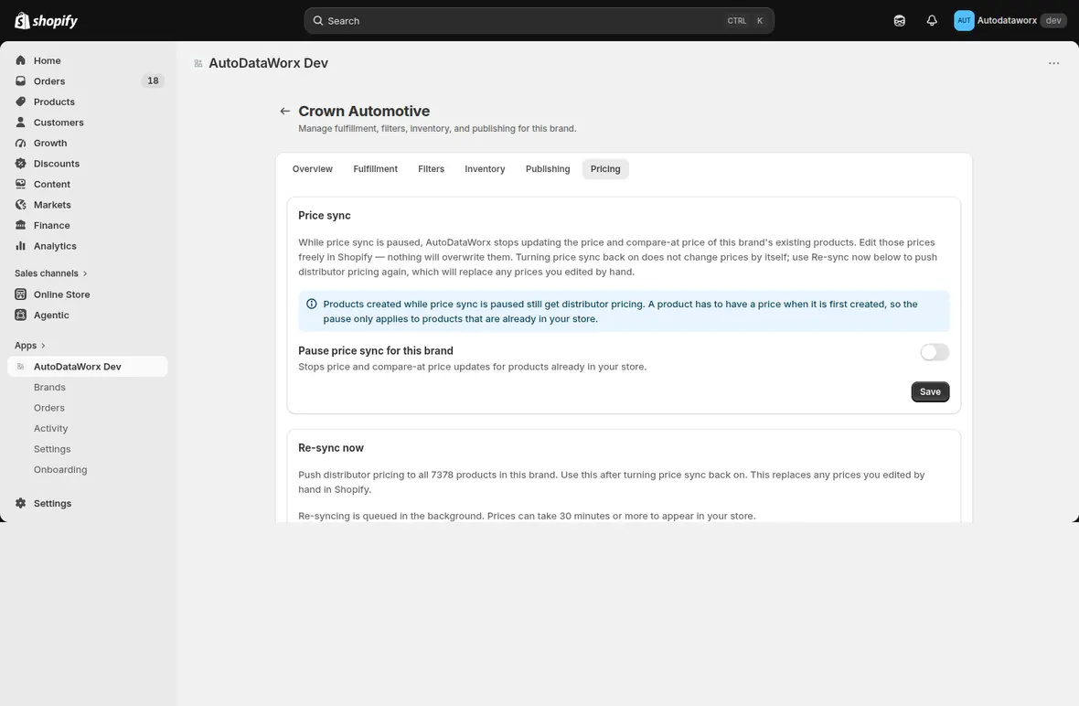Image resolution: width=1079 pixels, height=706 pixels.
Task: Click the Re-sync now heading
Action: pos(331,448)
